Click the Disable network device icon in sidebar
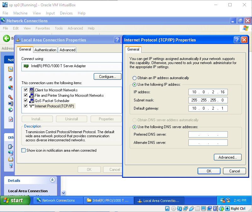 11,88
